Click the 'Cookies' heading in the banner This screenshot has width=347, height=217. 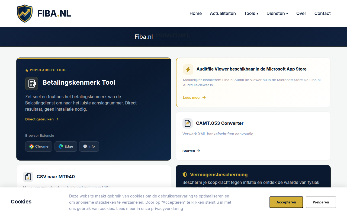click(x=21, y=202)
